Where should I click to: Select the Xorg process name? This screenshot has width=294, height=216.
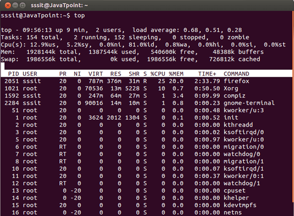pyautogui.click(x=231, y=89)
